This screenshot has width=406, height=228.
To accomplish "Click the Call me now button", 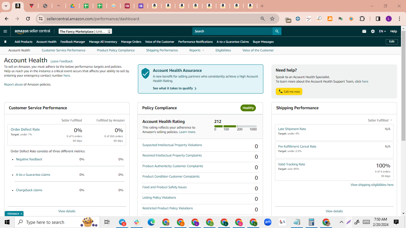I will [289, 91].
